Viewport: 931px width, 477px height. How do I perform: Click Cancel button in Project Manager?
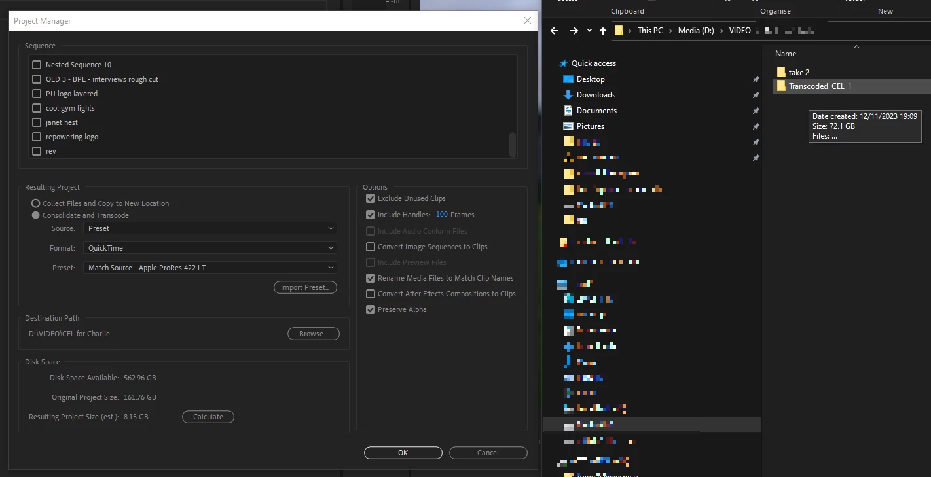(x=488, y=453)
